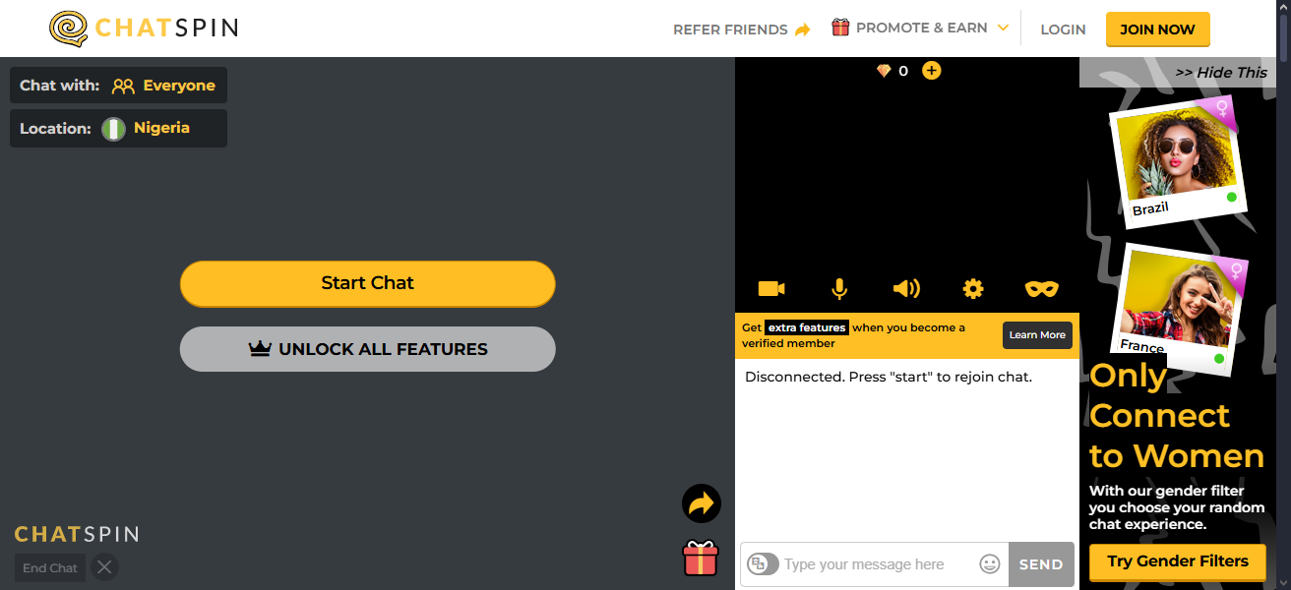Toggle the video camera off

(x=770, y=288)
